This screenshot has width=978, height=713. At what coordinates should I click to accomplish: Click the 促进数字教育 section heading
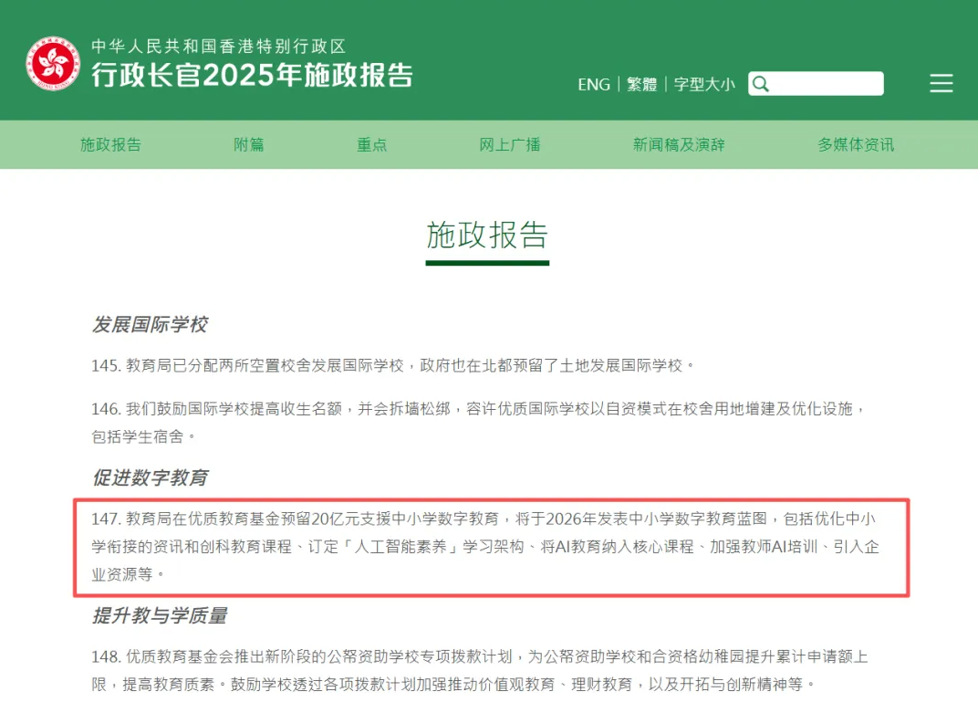[x=150, y=477]
